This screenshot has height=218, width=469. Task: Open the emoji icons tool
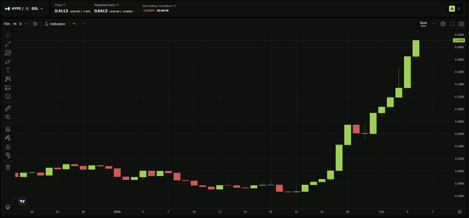click(x=8, y=96)
